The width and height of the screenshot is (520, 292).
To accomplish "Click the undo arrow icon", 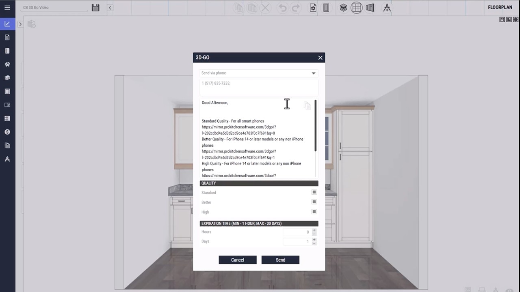I will tap(283, 8).
